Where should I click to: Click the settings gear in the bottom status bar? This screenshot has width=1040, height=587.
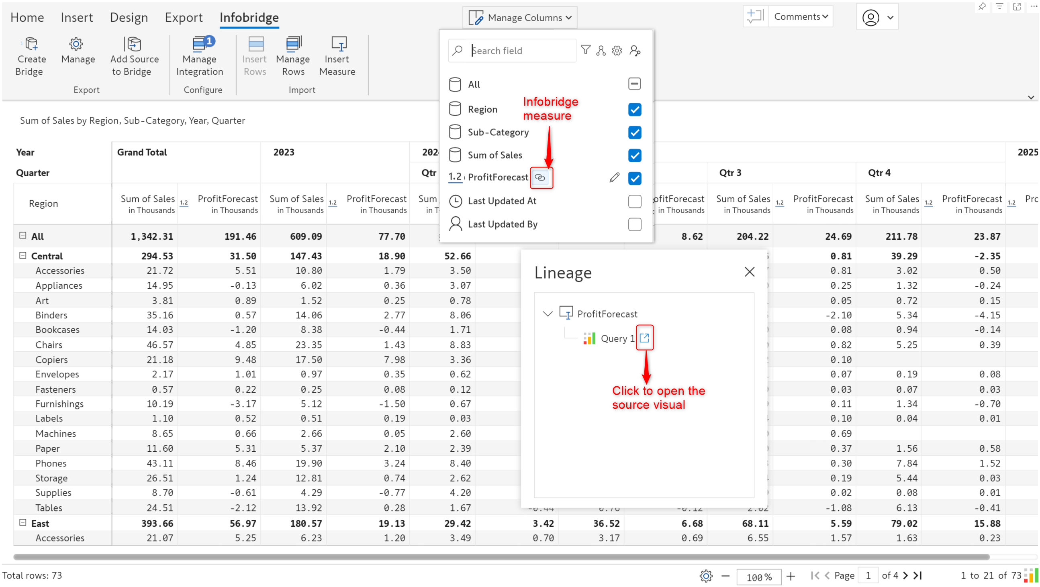705,575
